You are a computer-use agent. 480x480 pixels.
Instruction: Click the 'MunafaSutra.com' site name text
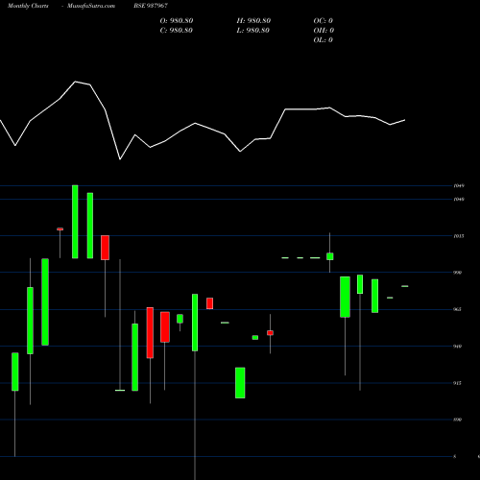pos(91,6)
